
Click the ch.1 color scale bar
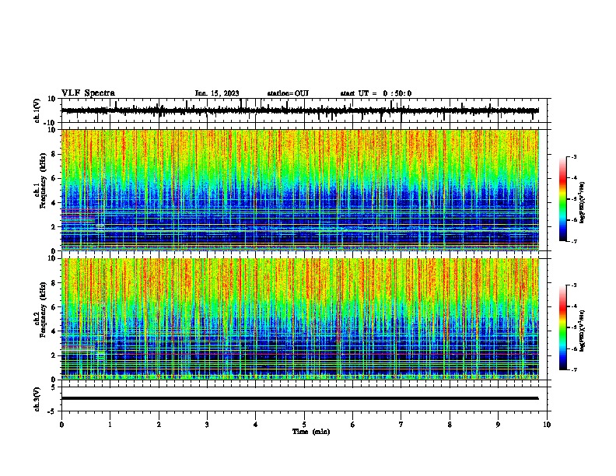tap(562, 199)
